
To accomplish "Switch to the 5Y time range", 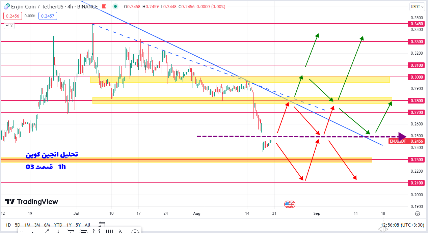I will click(78, 225).
